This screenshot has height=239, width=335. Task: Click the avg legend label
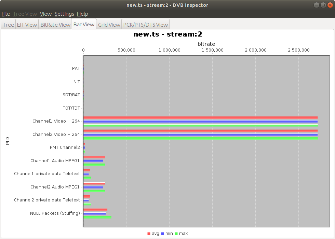tap(155, 234)
